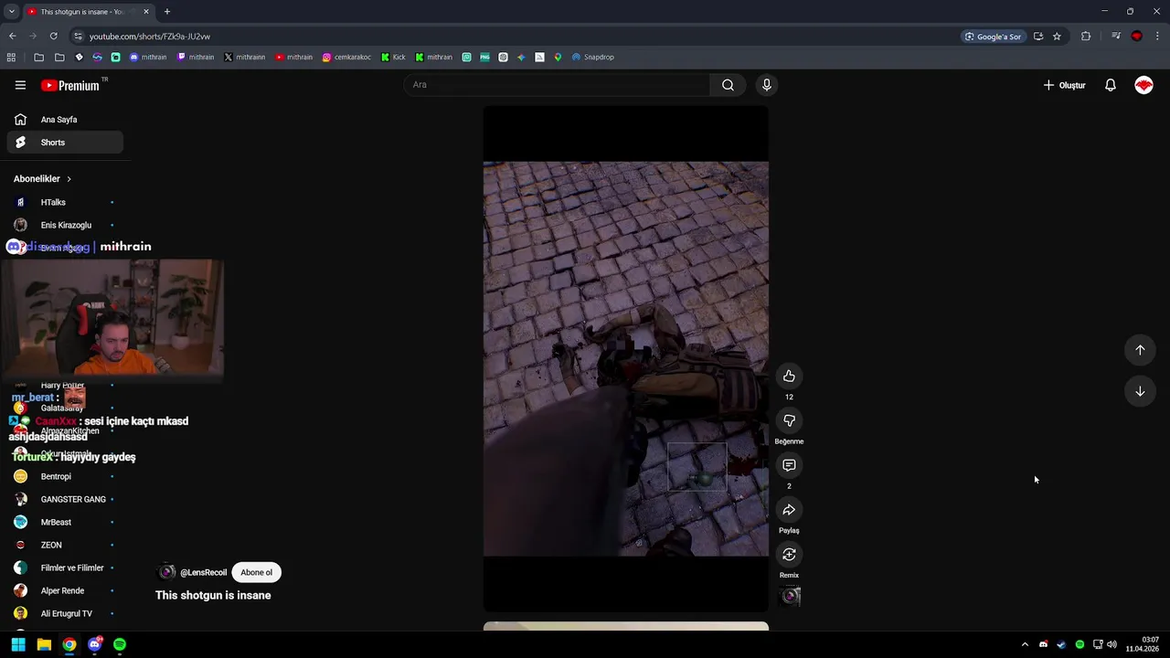
Task: Share the Short using Paylaş icon
Action: (x=789, y=510)
